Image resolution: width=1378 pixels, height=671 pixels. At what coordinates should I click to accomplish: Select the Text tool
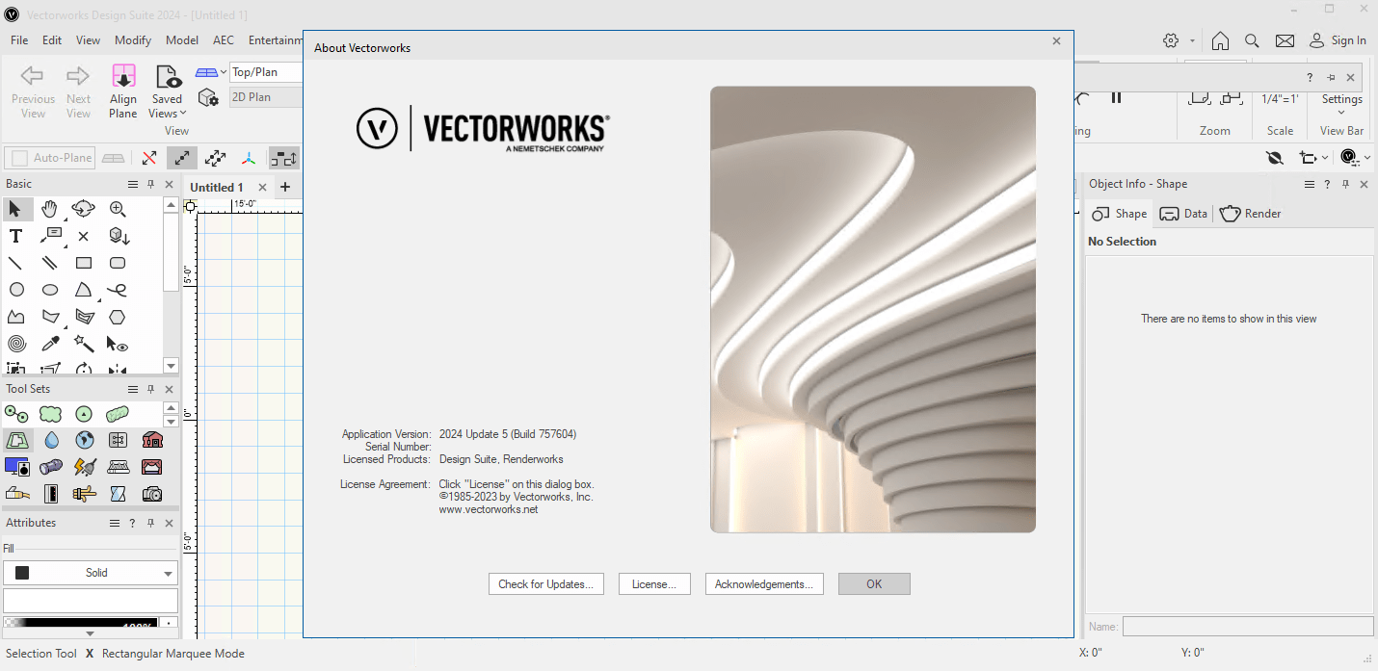(x=15, y=236)
